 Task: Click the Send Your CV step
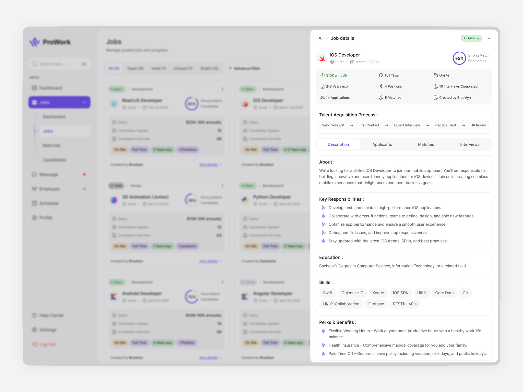pyautogui.click(x=333, y=125)
